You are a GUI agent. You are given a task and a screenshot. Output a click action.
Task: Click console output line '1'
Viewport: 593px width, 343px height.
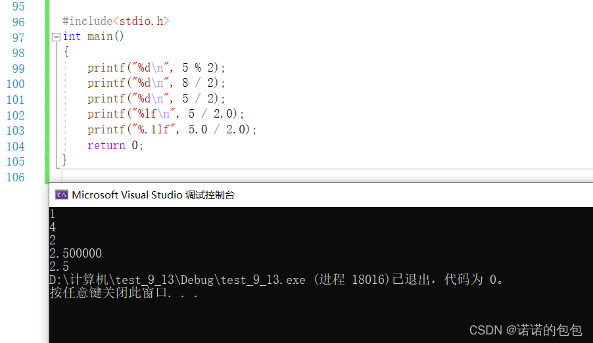click(52, 214)
